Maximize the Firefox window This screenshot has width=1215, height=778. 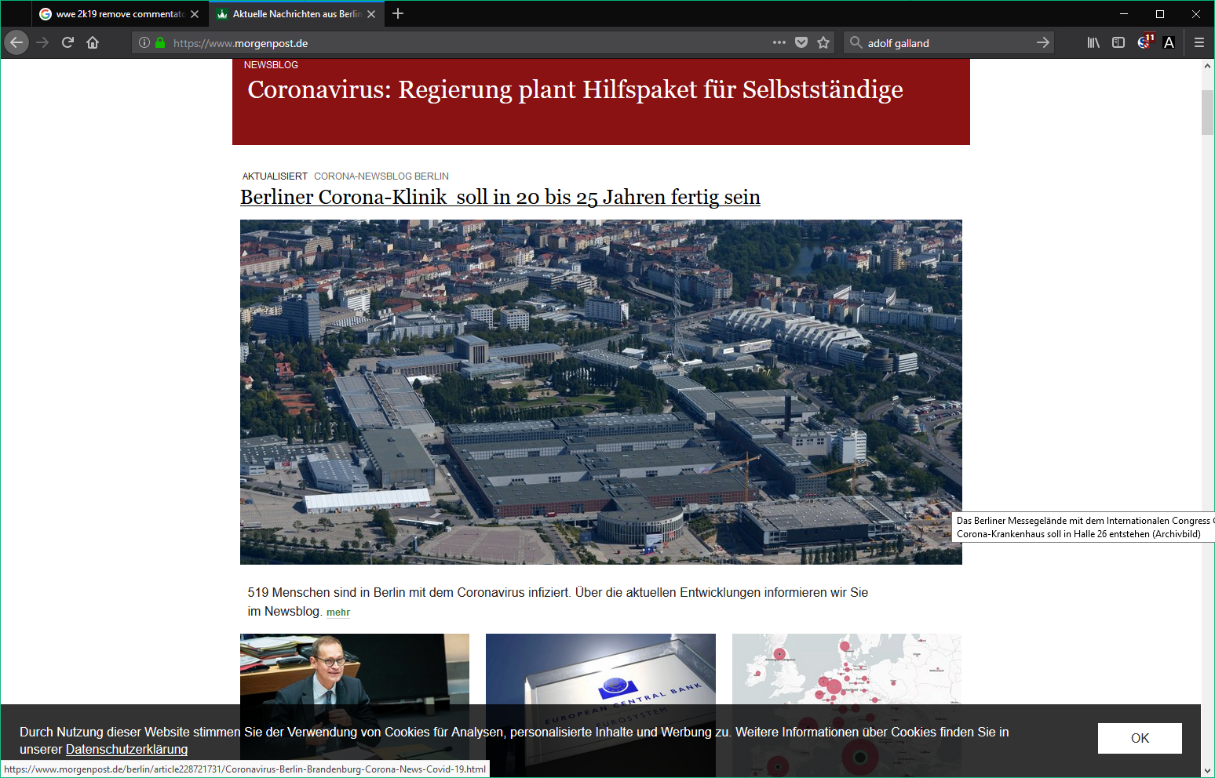coord(1159,14)
